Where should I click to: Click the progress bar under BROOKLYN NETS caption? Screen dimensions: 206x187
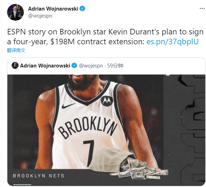(22, 185)
